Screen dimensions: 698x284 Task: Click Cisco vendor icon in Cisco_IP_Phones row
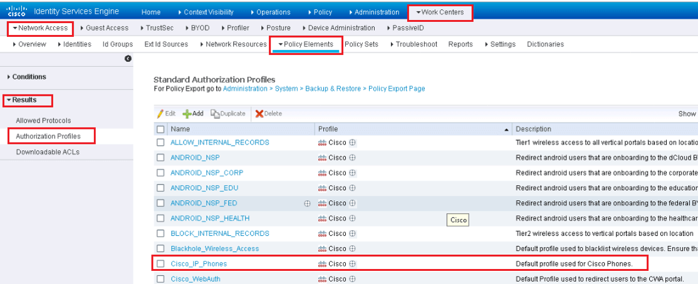coord(322,263)
